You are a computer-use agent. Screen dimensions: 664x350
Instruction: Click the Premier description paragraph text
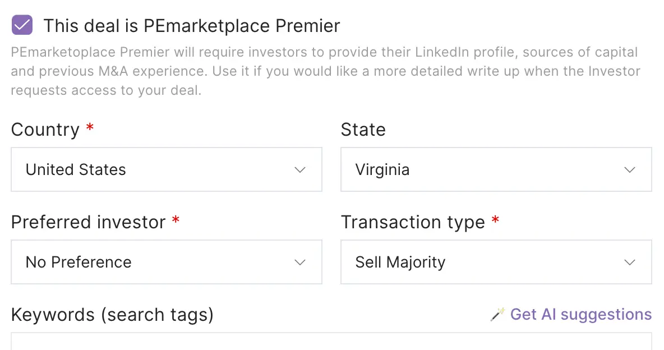(325, 71)
